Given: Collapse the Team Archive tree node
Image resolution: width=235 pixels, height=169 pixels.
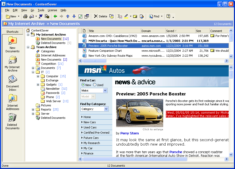Looking at the screenshot, I should (28, 47).
